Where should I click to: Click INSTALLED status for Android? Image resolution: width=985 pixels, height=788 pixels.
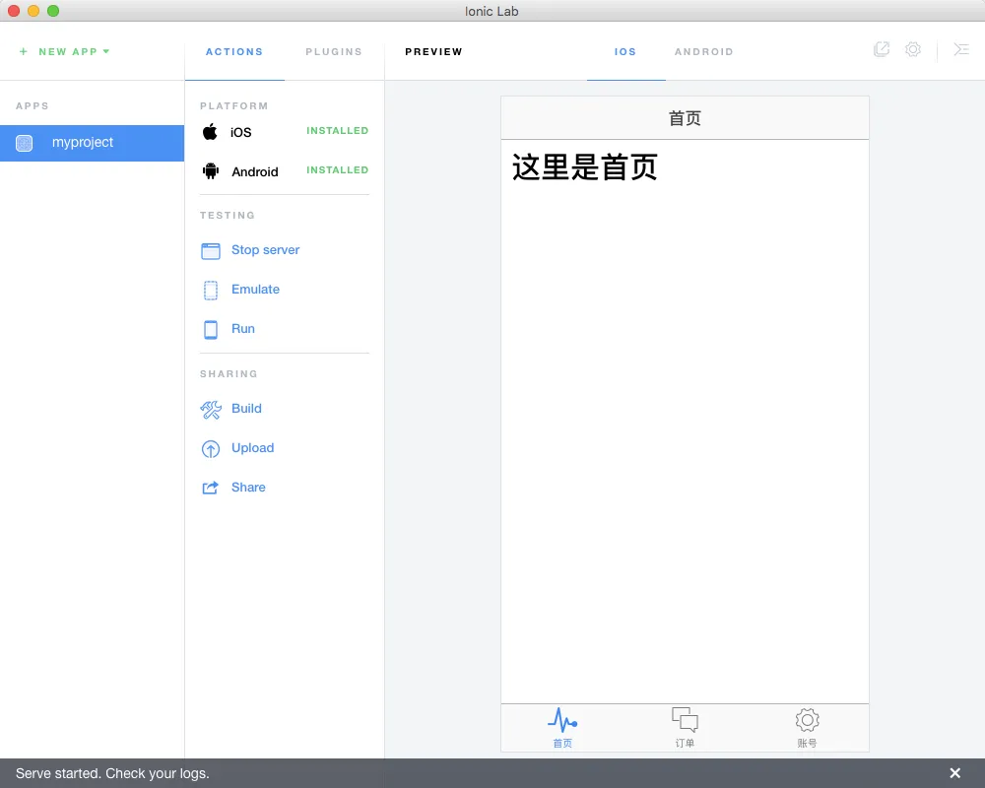[x=337, y=170]
